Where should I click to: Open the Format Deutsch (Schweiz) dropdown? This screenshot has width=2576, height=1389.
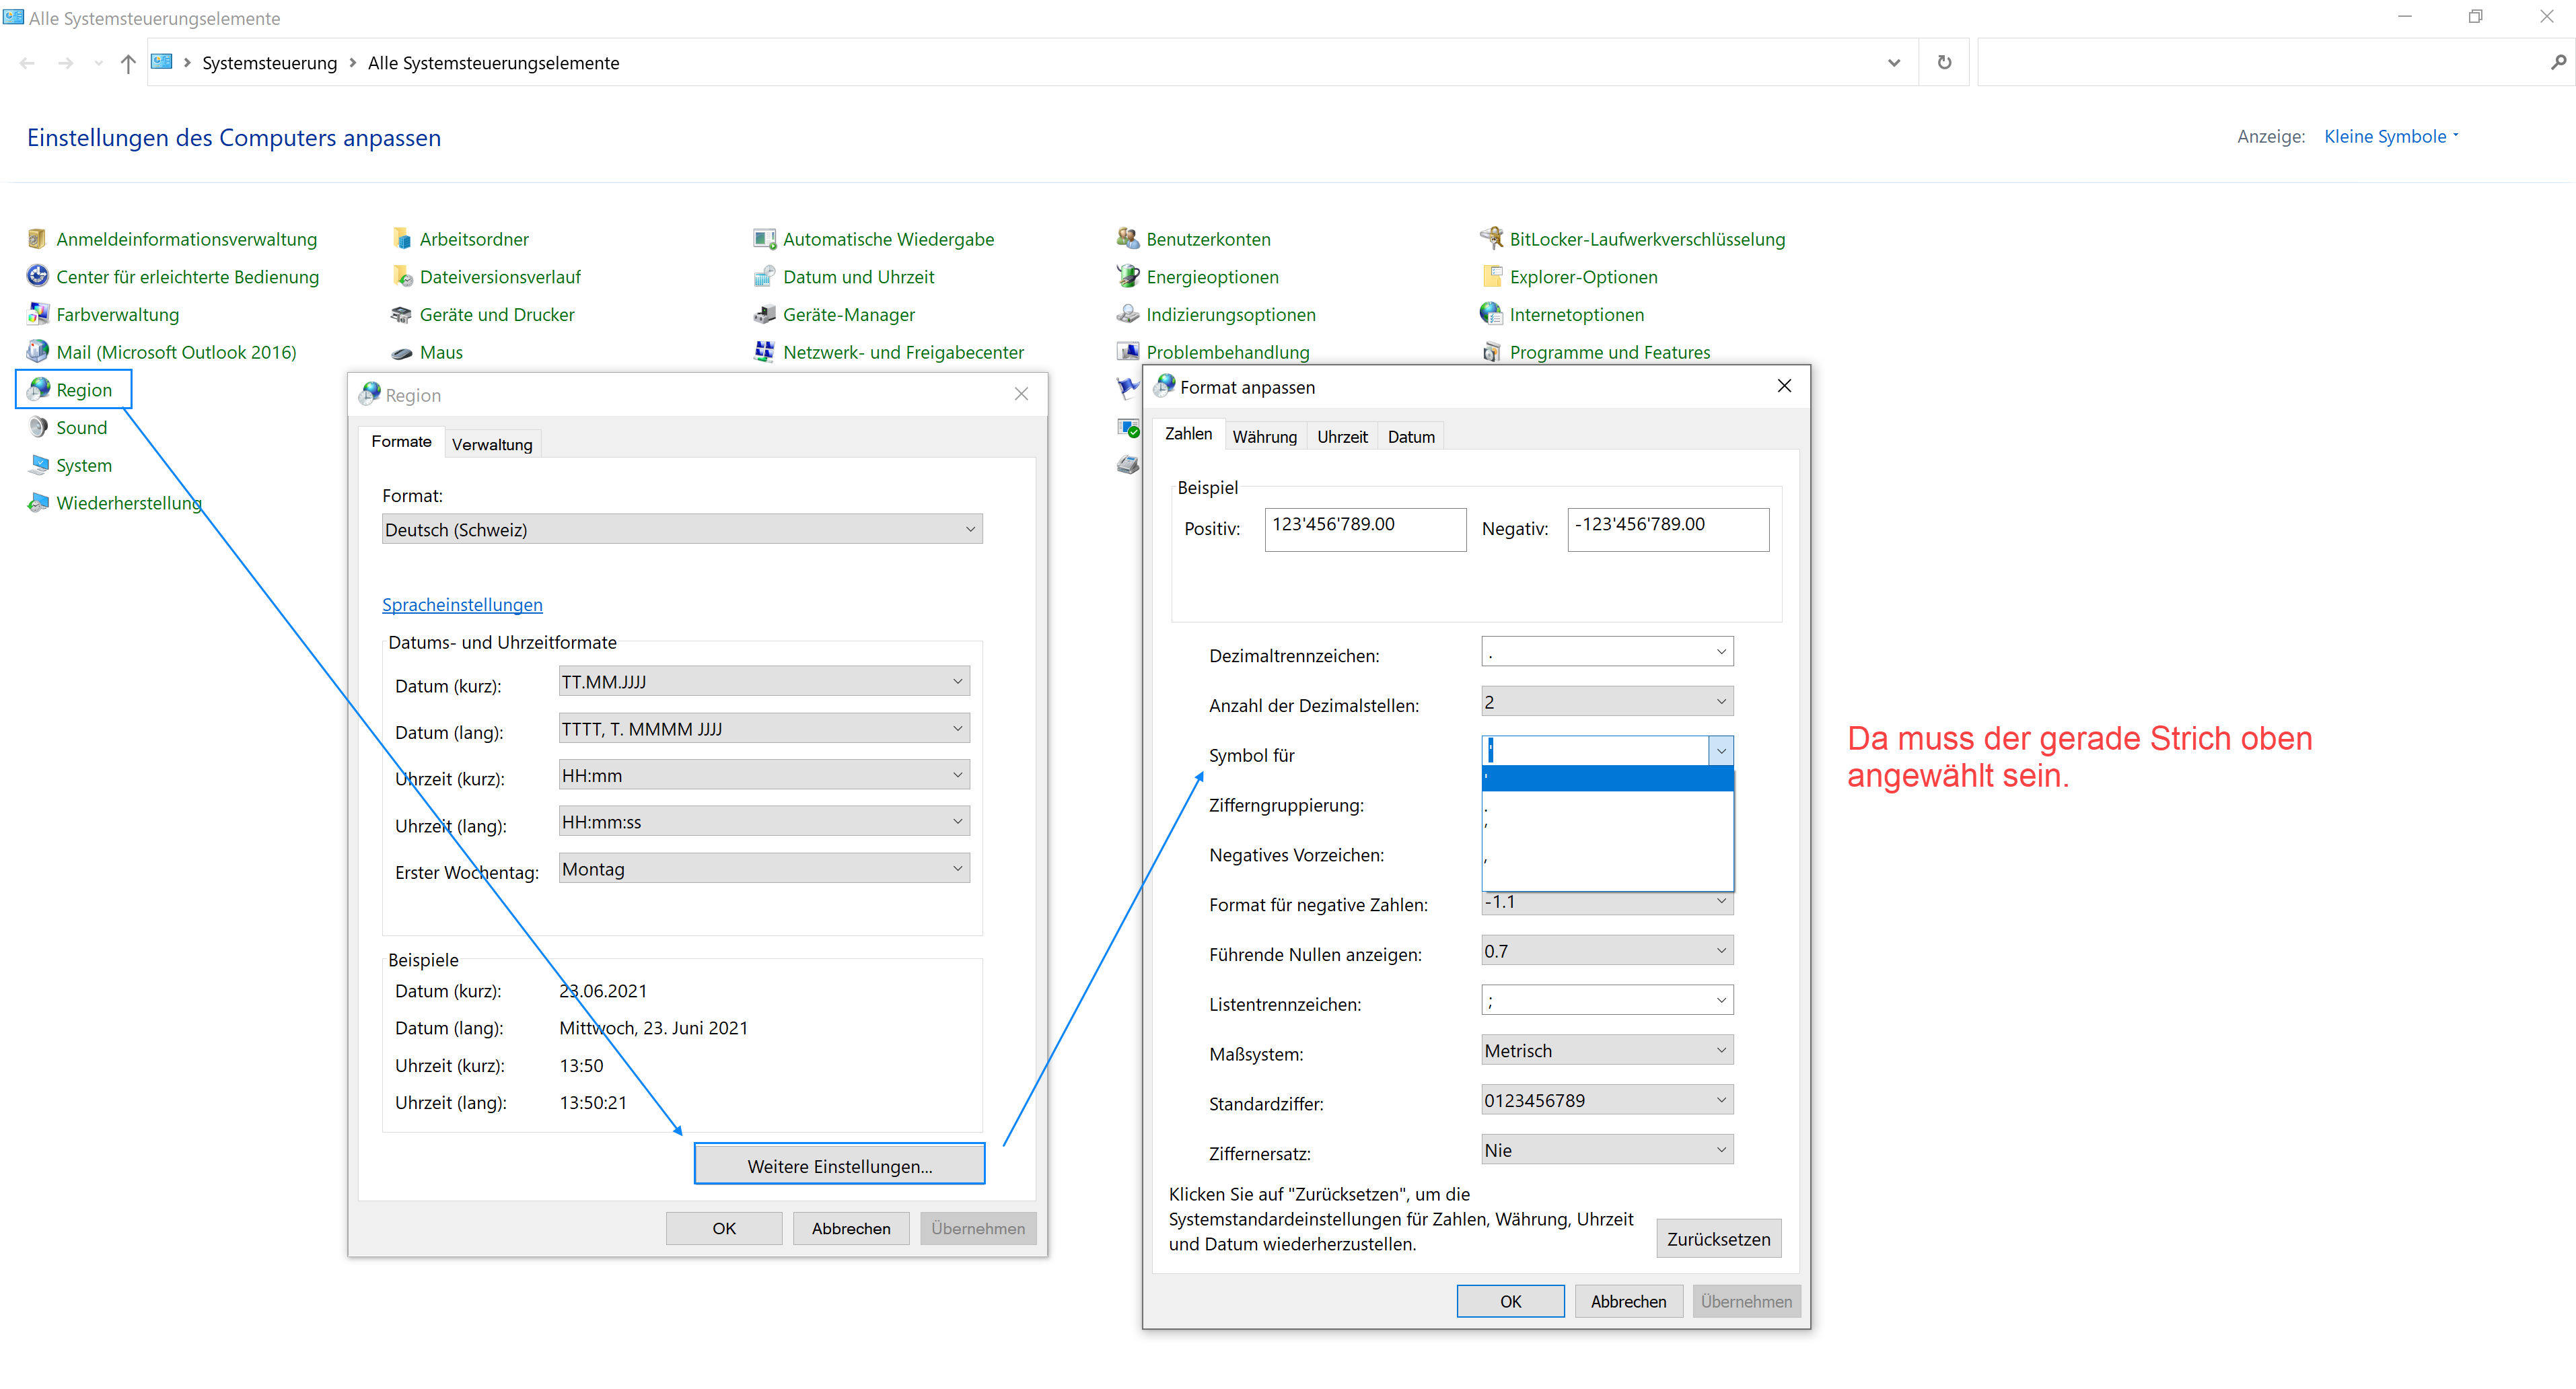[x=682, y=529]
